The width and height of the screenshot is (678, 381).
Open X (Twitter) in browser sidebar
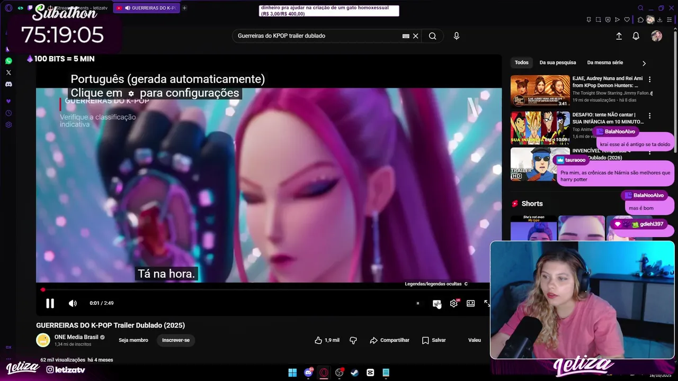coord(8,72)
